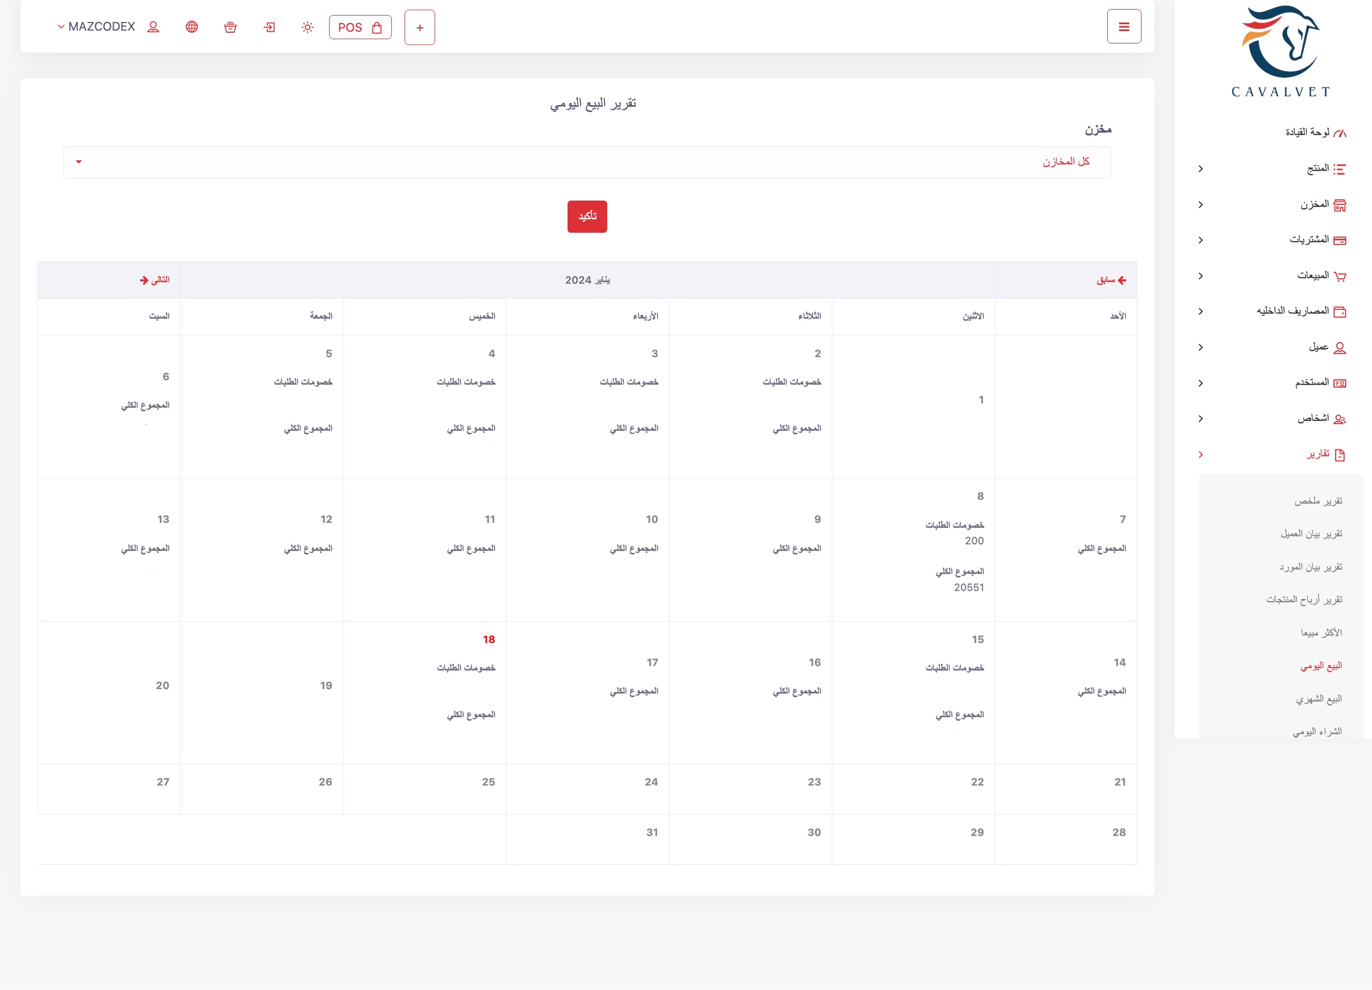Select البيع الشهري monthly sale report
Screen dimensions: 1372x990
coord(1318,699)
